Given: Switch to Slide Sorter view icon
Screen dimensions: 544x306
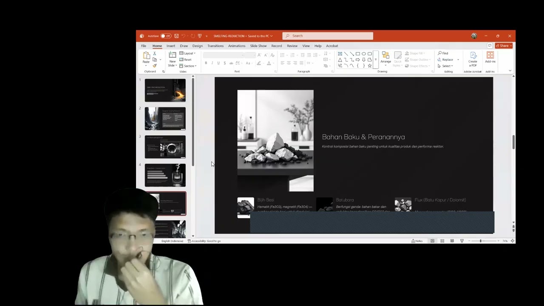Looking at the screenshot, I should [x=442, y=241].
